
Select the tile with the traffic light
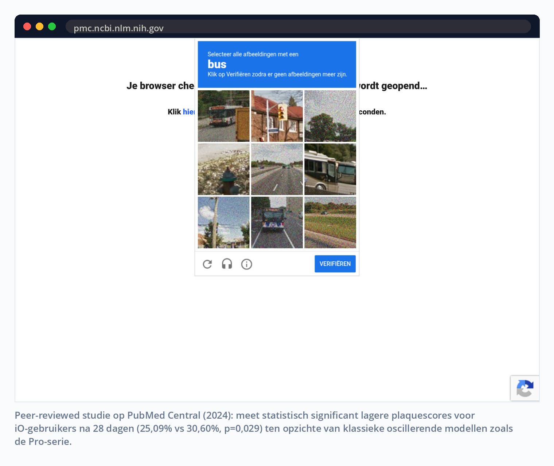[x=277, y=116]
